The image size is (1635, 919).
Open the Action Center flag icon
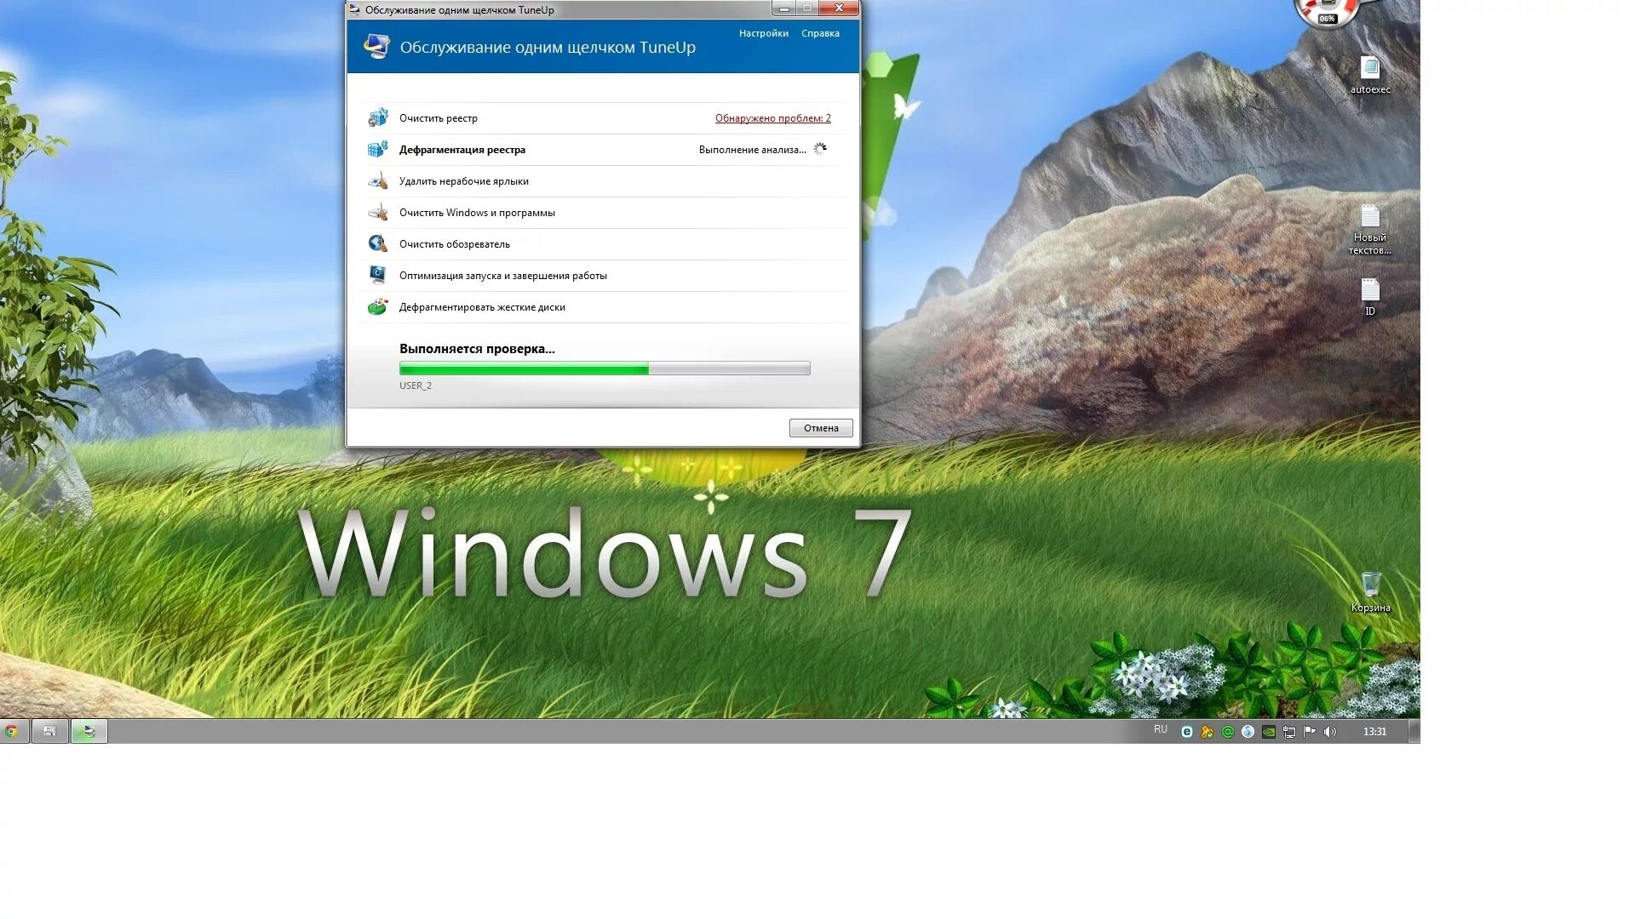click(x=1309, y=732)
